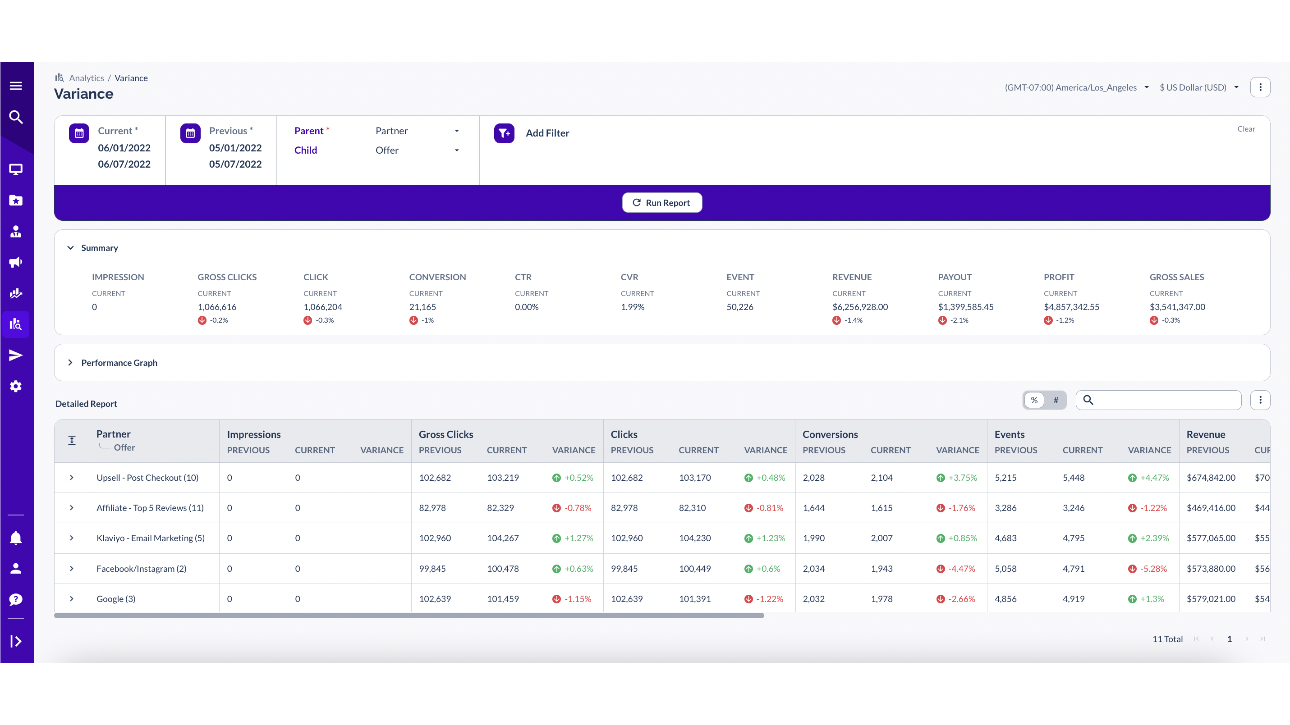Select the % display mode toggle
Viewport: 1290px width, 725px height.
click(x=1034, y=400)
